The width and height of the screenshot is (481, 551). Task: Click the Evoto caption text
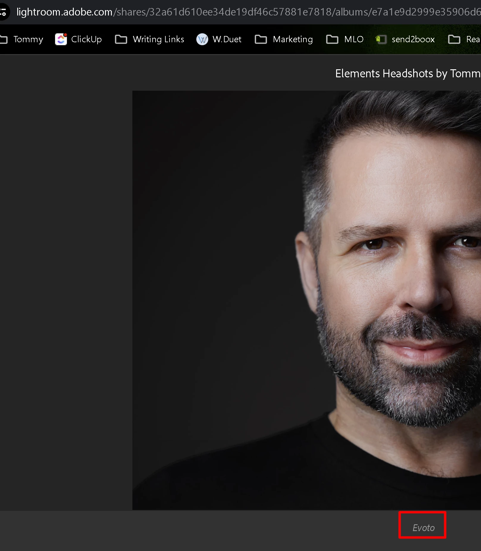pos(424,528)
